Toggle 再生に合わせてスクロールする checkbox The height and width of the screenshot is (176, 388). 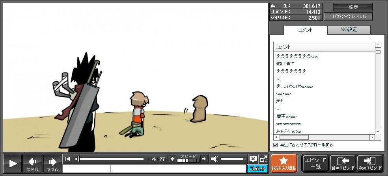(x=276, y=145)
